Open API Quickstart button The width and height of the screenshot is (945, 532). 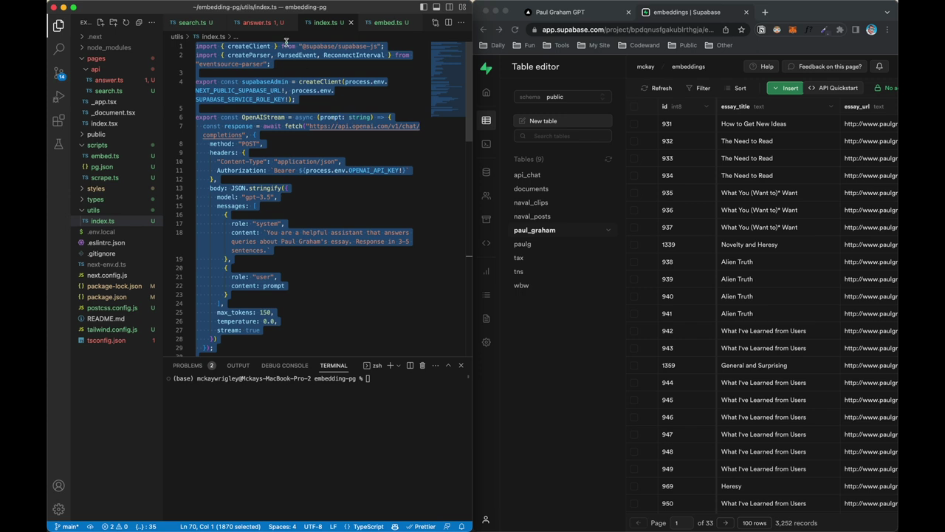(x=833, y=88)
